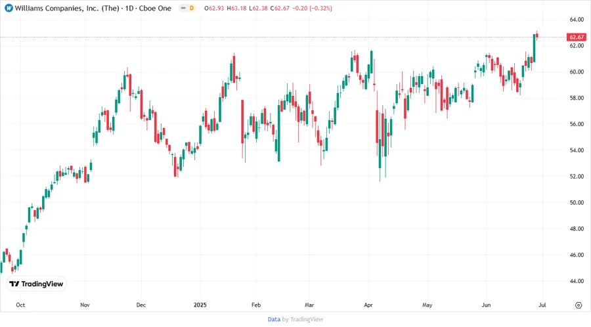Select the 44.00 price axis label
591x327 pixels.
tap(577, 280)
